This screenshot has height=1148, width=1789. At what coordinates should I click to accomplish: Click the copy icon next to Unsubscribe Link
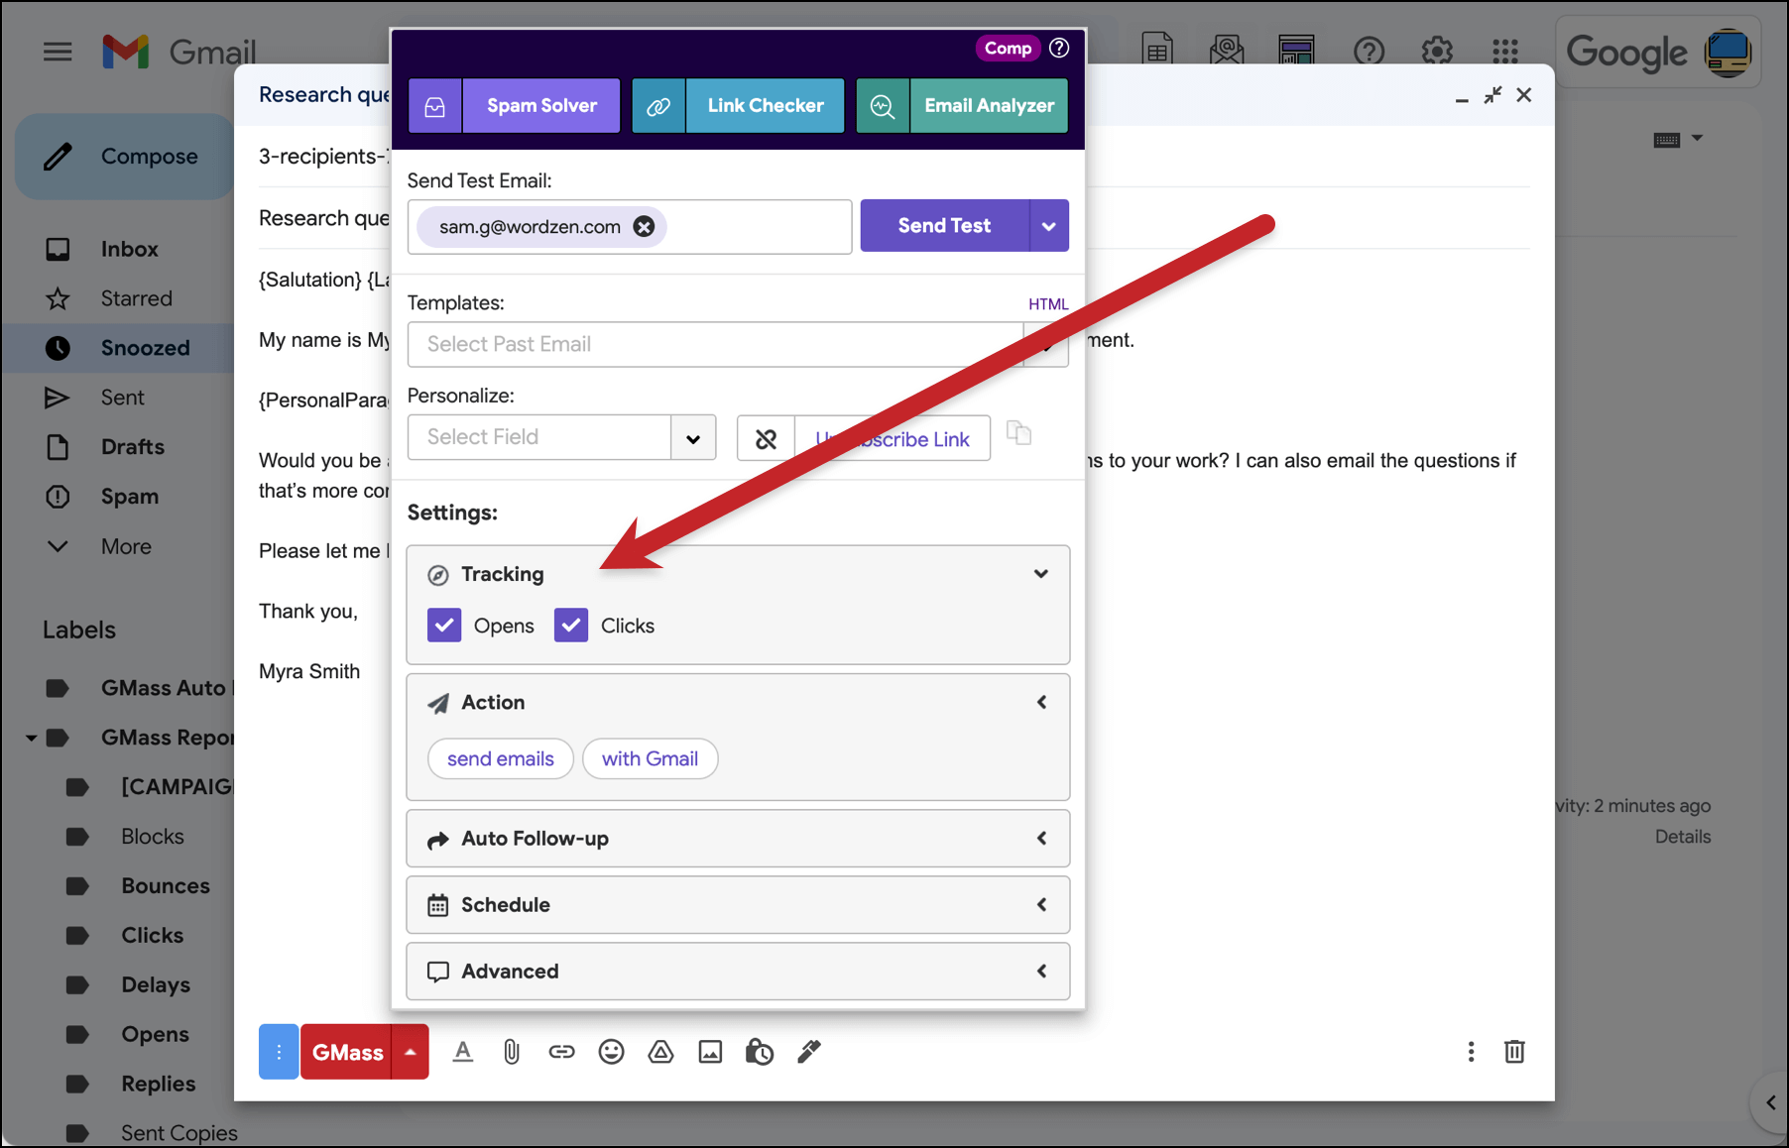(x=1018, y=433)
